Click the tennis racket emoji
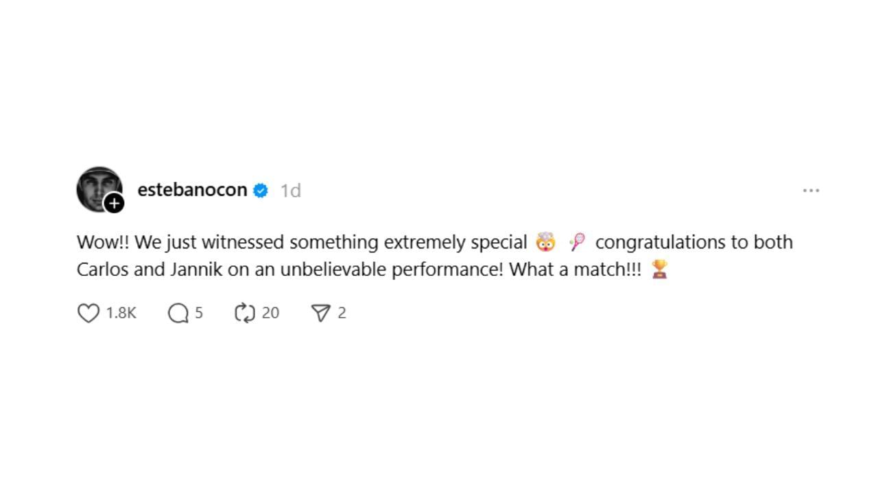Screen dimensions: 878x494 [x=577, y=242]
